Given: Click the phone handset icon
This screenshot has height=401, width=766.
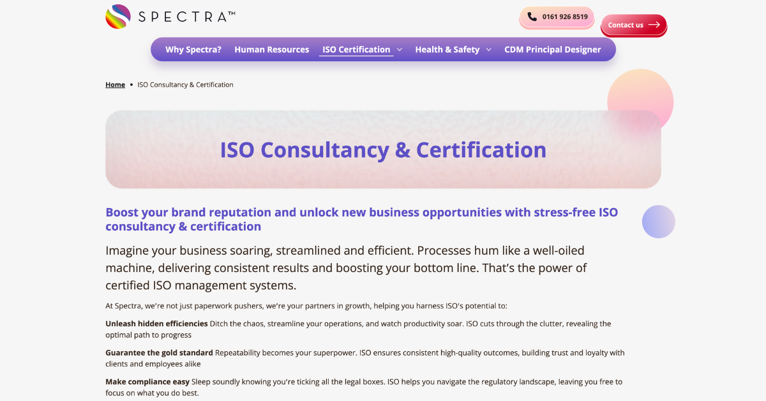Looking at the screenshot, I should click(x=532, y=17).
